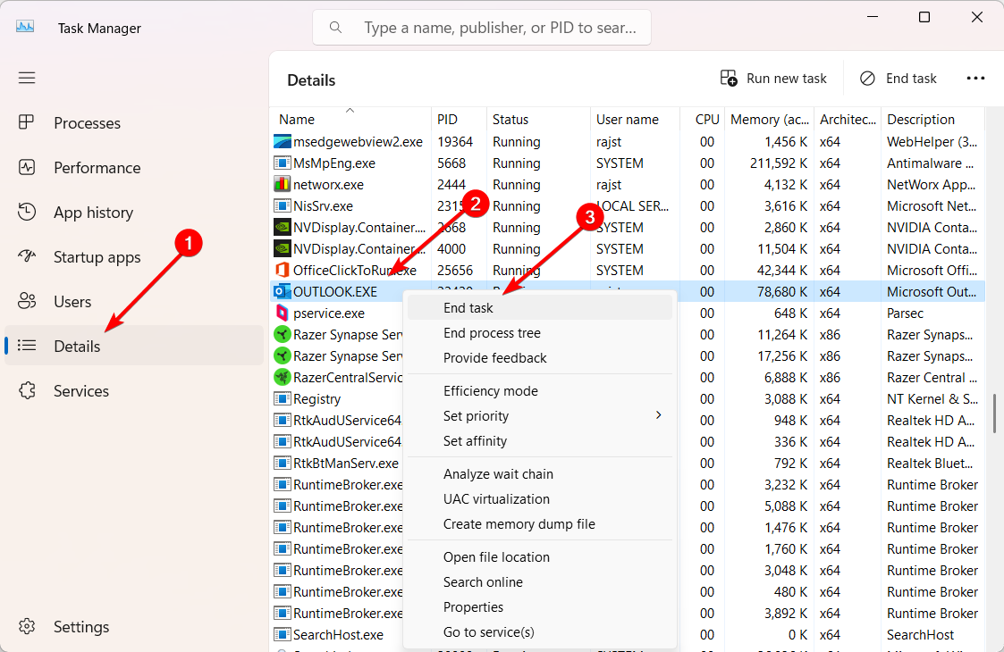
Task: Sort by the CPU column header
Action: point(703,119)
